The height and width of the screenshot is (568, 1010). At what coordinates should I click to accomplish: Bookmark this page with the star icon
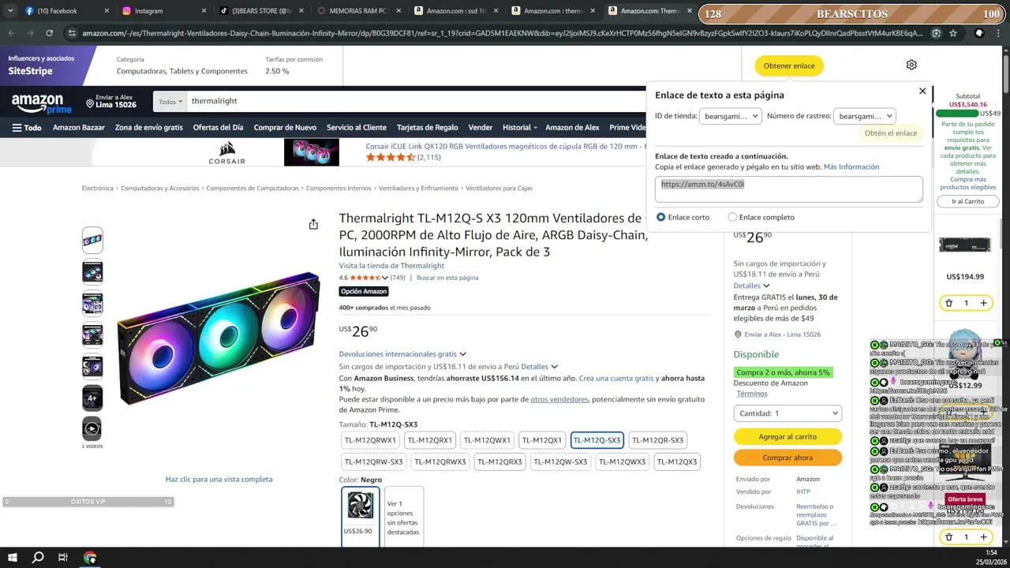tap(953, 33)
